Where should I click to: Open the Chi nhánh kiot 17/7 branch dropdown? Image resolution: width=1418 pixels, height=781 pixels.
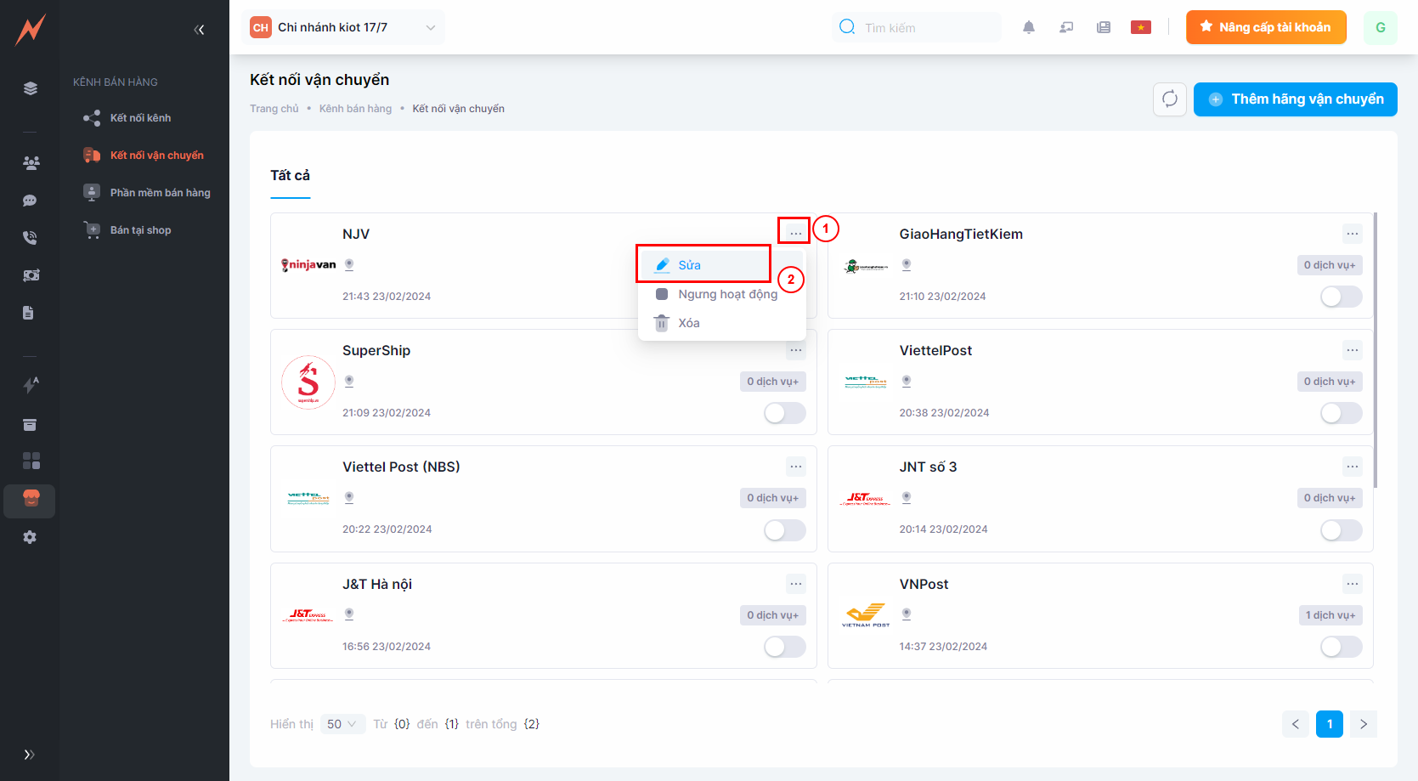click(343, 27)
